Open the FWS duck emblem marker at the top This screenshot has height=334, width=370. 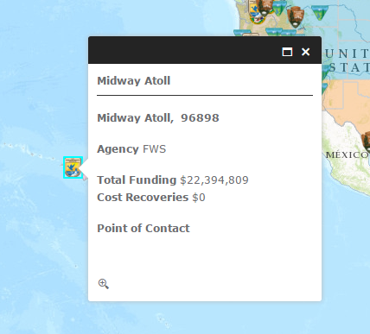point(253,9)
